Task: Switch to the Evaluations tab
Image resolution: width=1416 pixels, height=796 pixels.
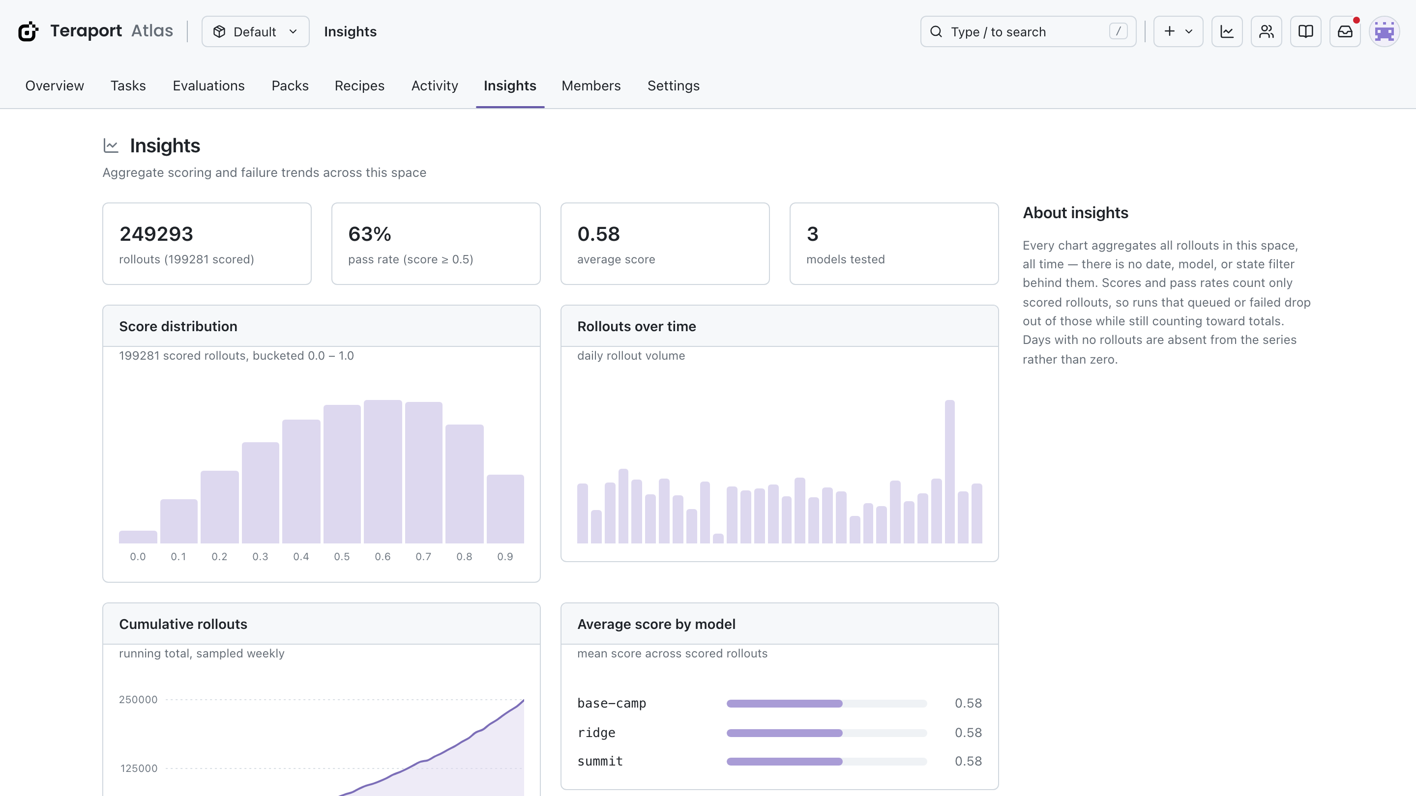Action: click(208, 85)
